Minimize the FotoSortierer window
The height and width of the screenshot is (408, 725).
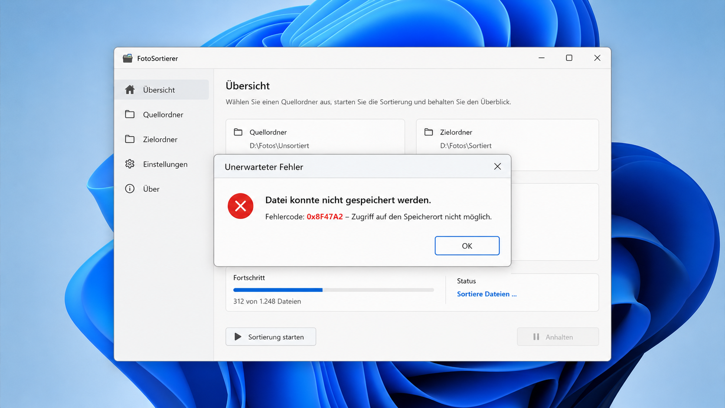click(542, 58)
